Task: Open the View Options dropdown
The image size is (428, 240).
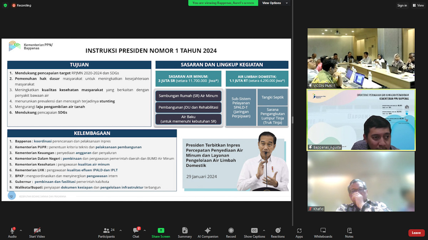Action: click(274, 3)
